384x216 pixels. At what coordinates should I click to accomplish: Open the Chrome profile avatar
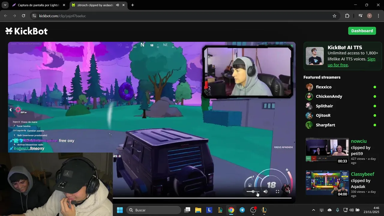click(369, 16)
